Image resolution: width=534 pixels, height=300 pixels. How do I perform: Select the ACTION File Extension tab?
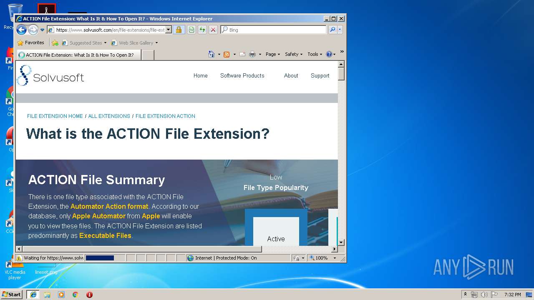click(x=79, y=55)
